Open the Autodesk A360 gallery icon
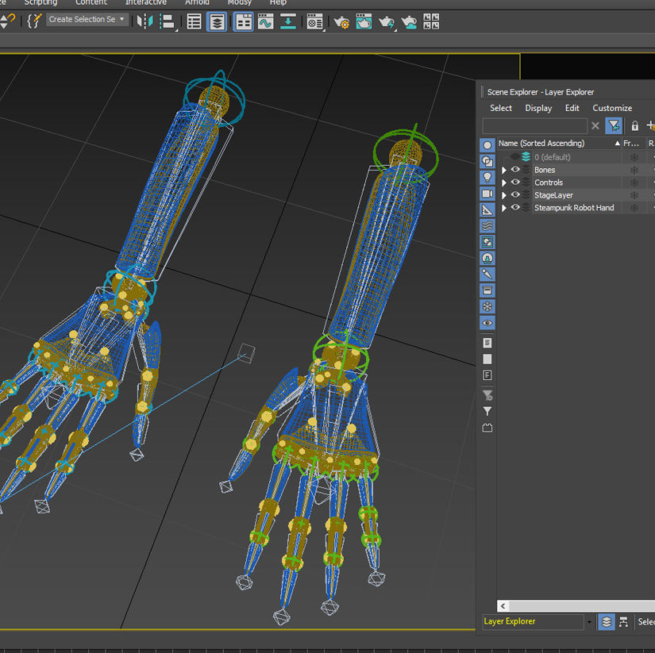Viewport: 655px width, 653px height. coord(431,21)
